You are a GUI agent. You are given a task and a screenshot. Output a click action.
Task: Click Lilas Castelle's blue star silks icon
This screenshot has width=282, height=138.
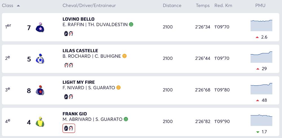(x=40, y=59)
